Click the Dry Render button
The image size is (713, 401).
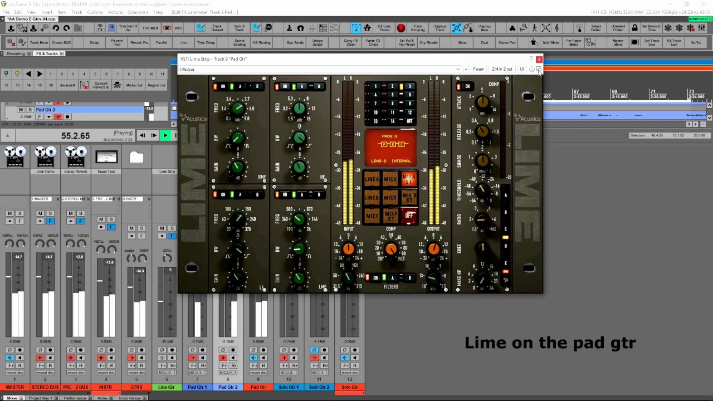[429, 42]
